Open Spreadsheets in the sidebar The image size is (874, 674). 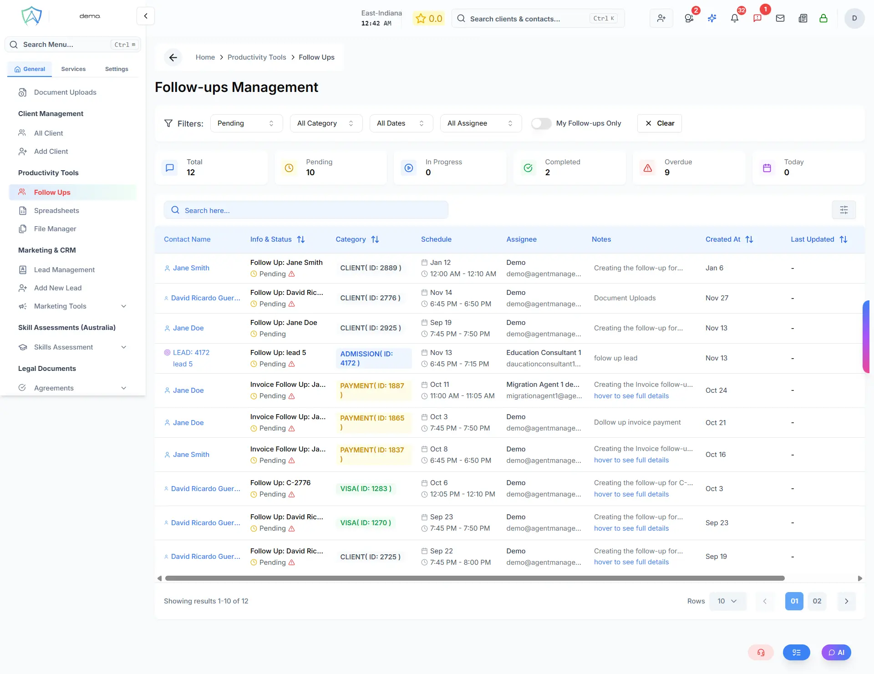56,211
